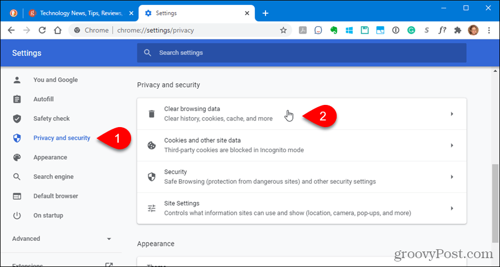Click the browser Back arrow
Image resolution: width=500 pixels, height=267 pixels.
(x=11, y=31)
